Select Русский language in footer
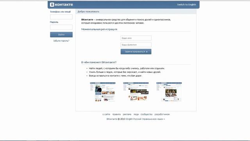This screenshot has width=250, height=141. (137, 119)
